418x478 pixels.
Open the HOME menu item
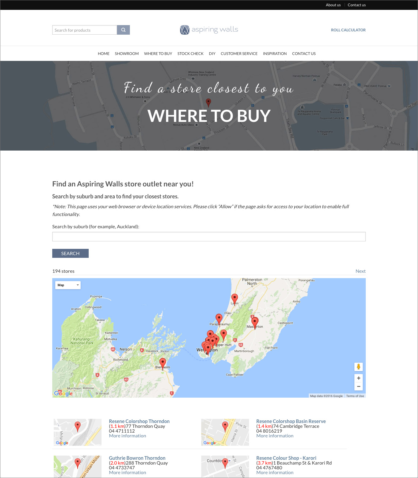104,53
